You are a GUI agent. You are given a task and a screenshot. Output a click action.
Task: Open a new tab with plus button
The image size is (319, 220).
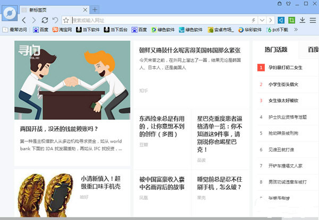pos(95,10)
